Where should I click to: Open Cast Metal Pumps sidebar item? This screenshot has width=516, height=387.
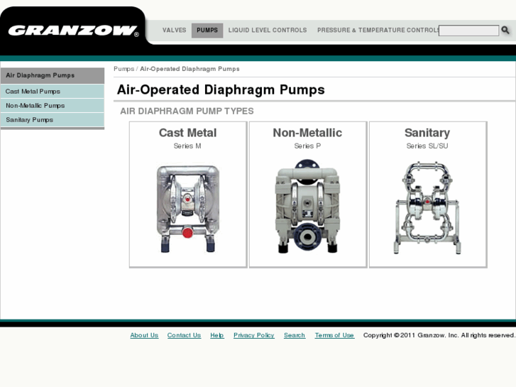click(x=53, y=91)
